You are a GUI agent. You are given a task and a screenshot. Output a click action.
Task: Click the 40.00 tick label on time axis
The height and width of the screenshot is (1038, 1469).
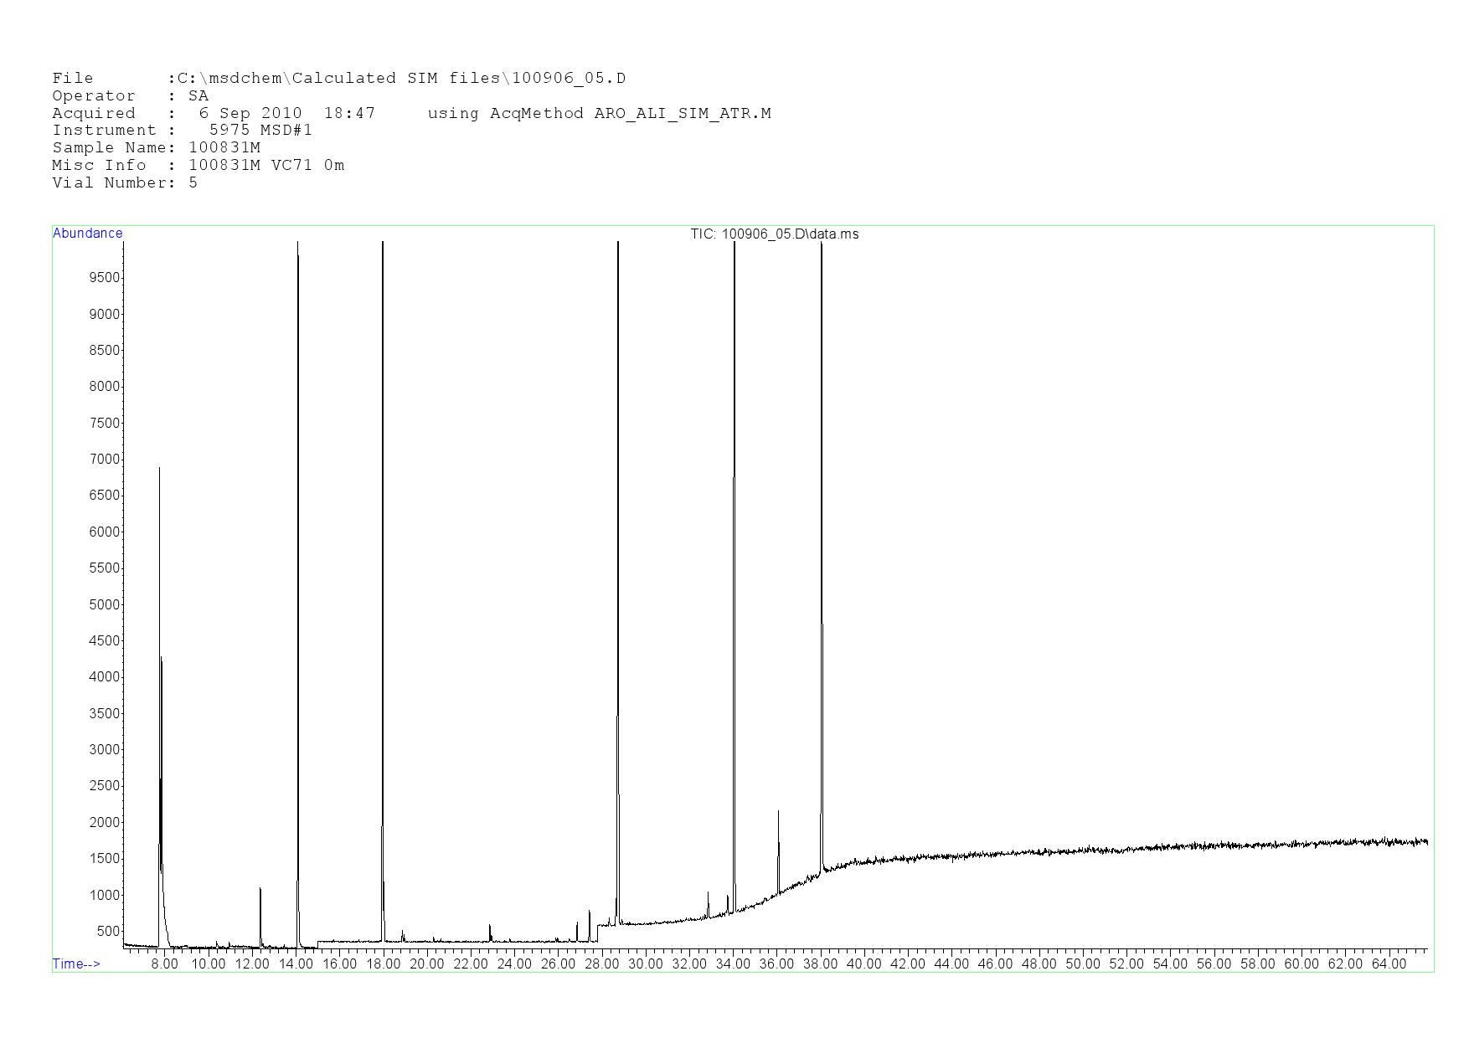(863, 964)
